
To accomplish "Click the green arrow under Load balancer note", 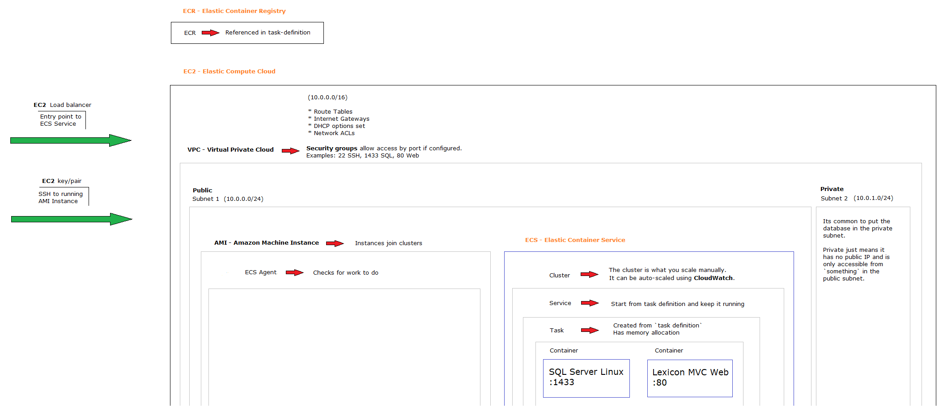I will pyautogui.click(x=71, y=140).
